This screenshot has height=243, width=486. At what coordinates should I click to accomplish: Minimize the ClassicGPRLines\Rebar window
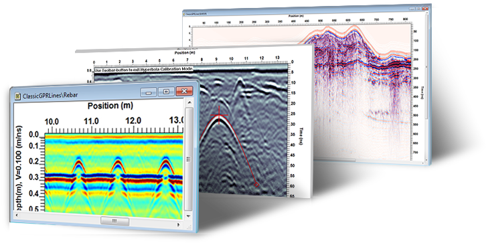coord(148,92)
